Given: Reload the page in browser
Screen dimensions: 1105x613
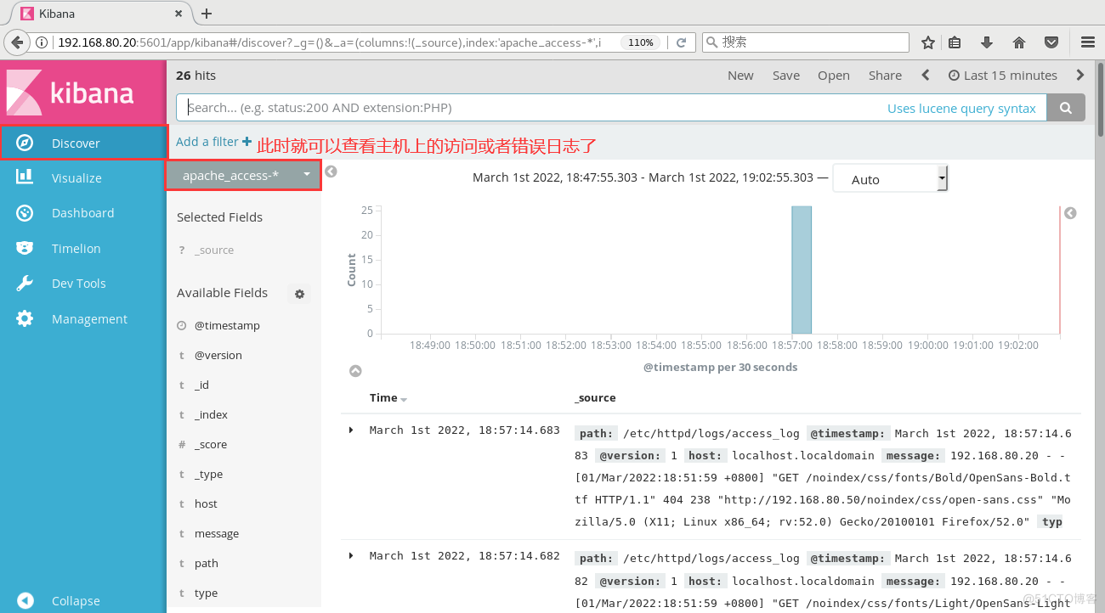Looking at the screenshot, I should coord(681,42).
